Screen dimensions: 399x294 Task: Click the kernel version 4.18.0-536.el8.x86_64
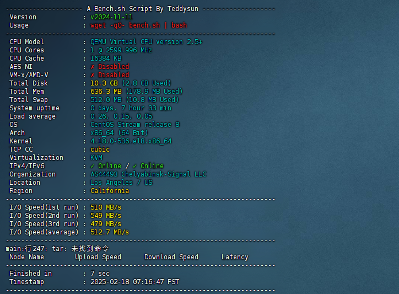(x=131, y=141)
